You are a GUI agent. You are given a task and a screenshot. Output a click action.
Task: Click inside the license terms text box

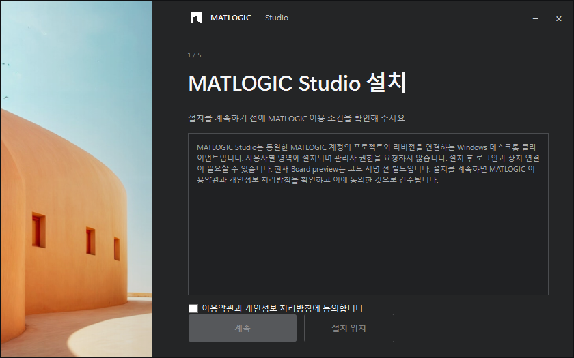point(368,214)
